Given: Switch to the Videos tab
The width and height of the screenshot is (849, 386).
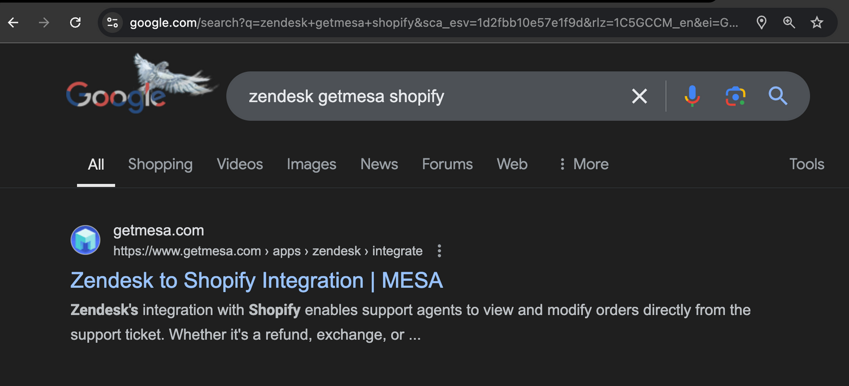Looking at the screenshot, I should (240, 164).
